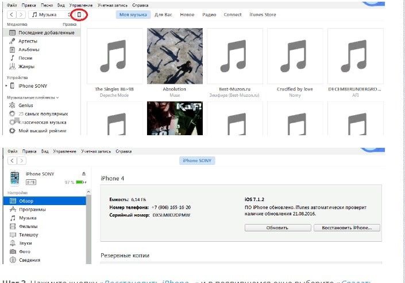
Task: Click the Обновить button
Action: (277, 227)
